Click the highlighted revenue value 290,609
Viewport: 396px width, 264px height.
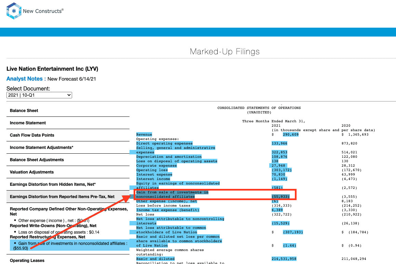291,135
